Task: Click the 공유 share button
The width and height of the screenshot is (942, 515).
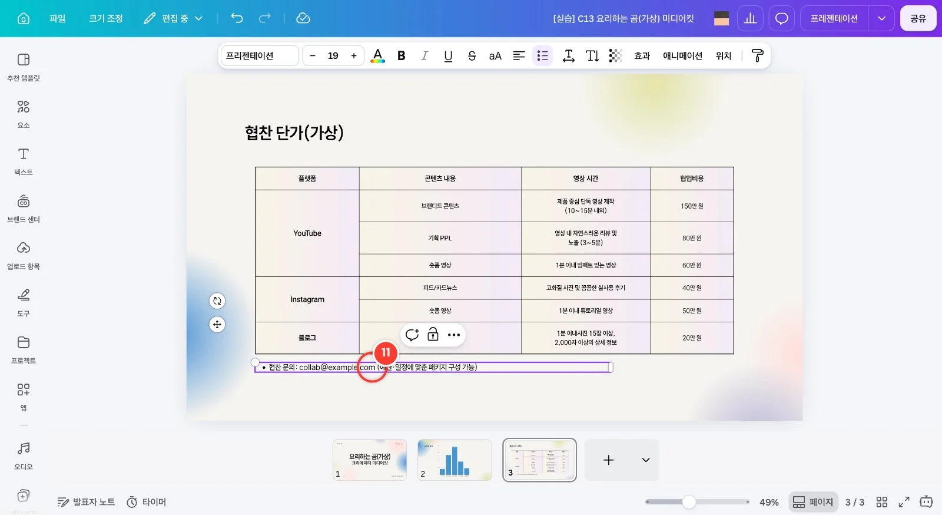Action: click(918, 18)
